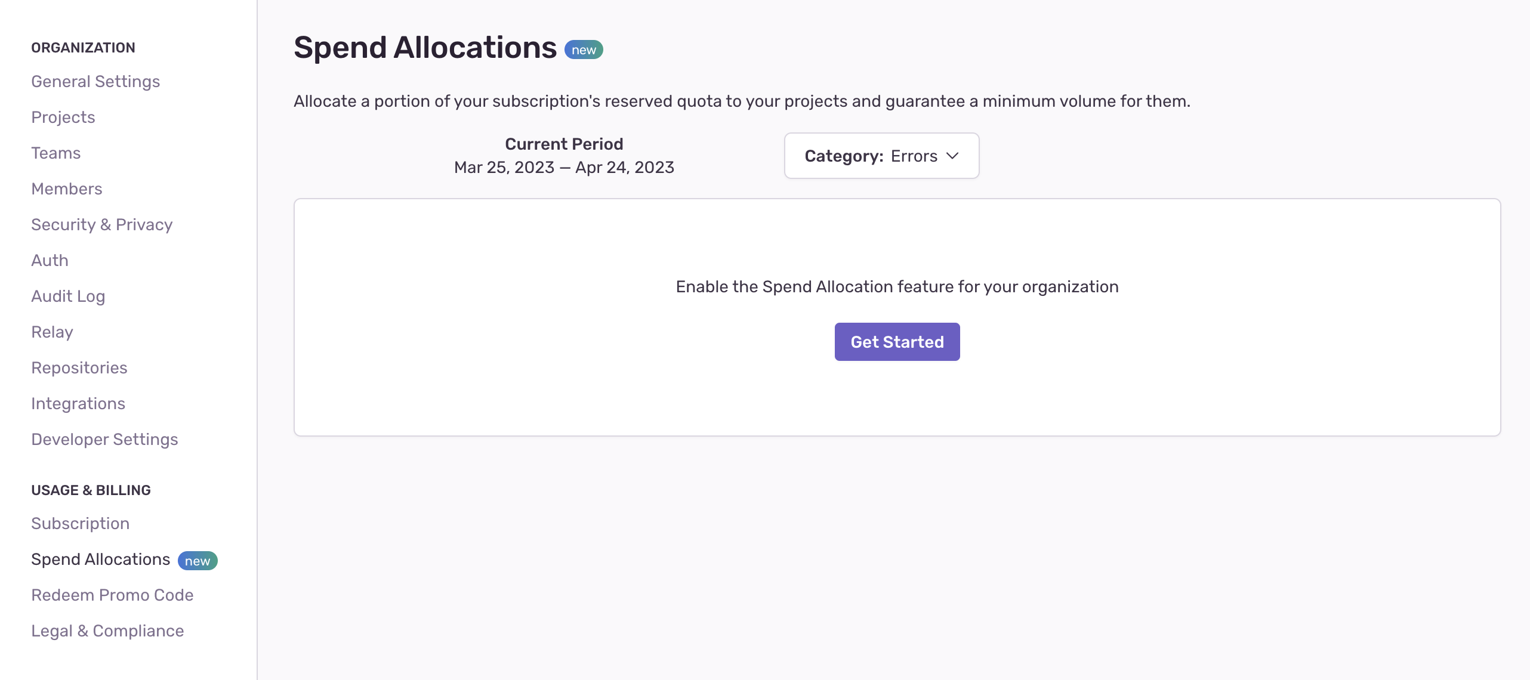Navigate to Legal & Compliance

point(107,630)
